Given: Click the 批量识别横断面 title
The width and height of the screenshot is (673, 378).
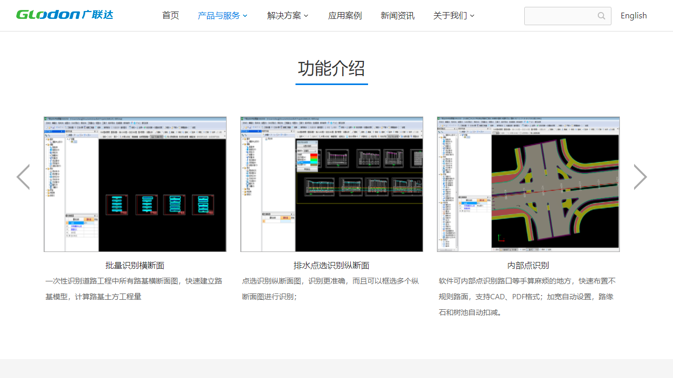Looking at the screenshot, I should pos(135,266).
